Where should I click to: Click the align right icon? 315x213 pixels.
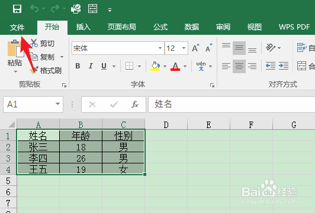(252, 66)
